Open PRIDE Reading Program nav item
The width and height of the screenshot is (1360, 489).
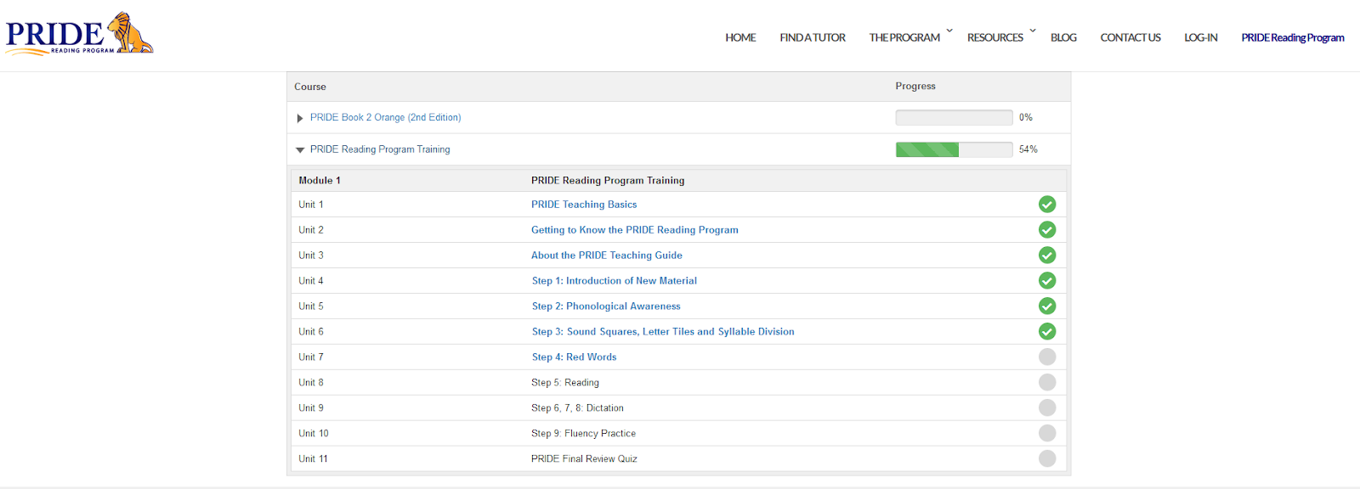[1293, 37]
